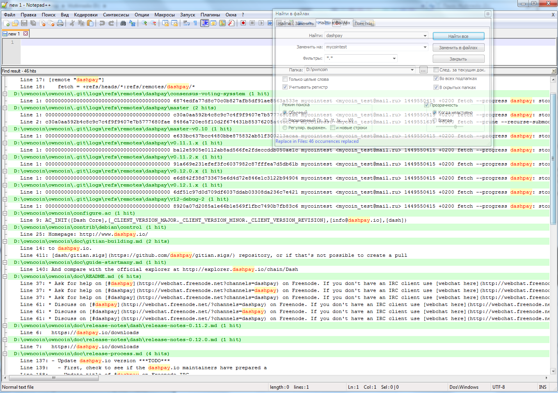Toggle synchronized vertical scrolling icon
Image resolution: width=558 pixels, height=393 pixels.
coord(165,23)
